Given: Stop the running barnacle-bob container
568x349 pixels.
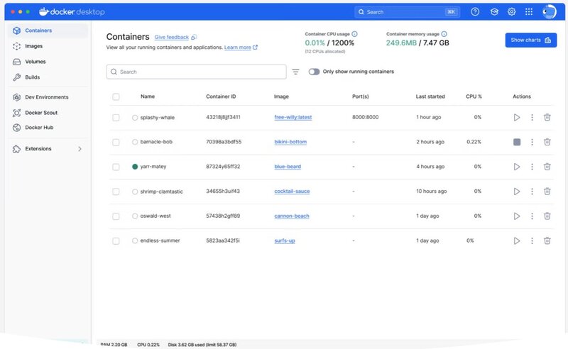Looking at the screenshot, I should [517, 142].
